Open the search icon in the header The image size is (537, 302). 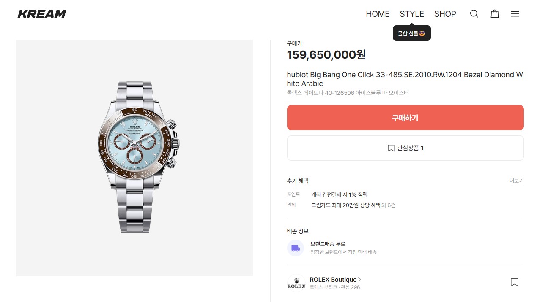[474, 14]
